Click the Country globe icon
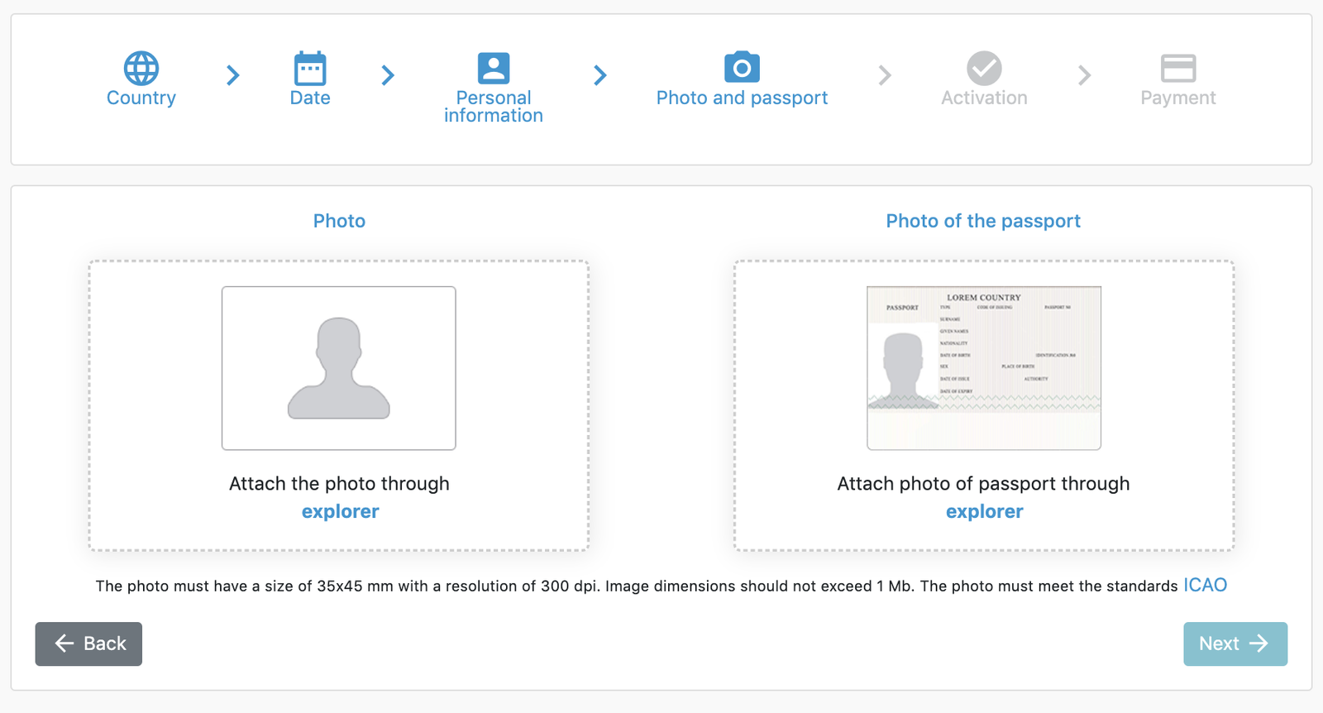The width and height of the screenshot is (1323, 713). point(141,68)
